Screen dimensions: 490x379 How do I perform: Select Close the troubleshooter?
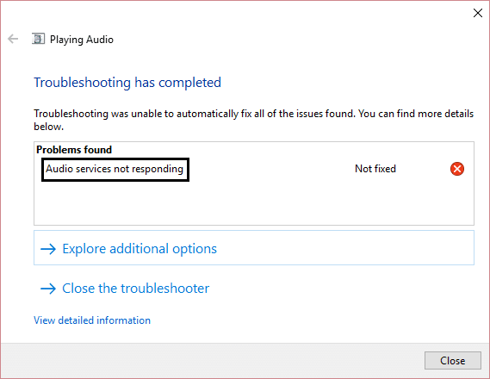coord(135,289)
